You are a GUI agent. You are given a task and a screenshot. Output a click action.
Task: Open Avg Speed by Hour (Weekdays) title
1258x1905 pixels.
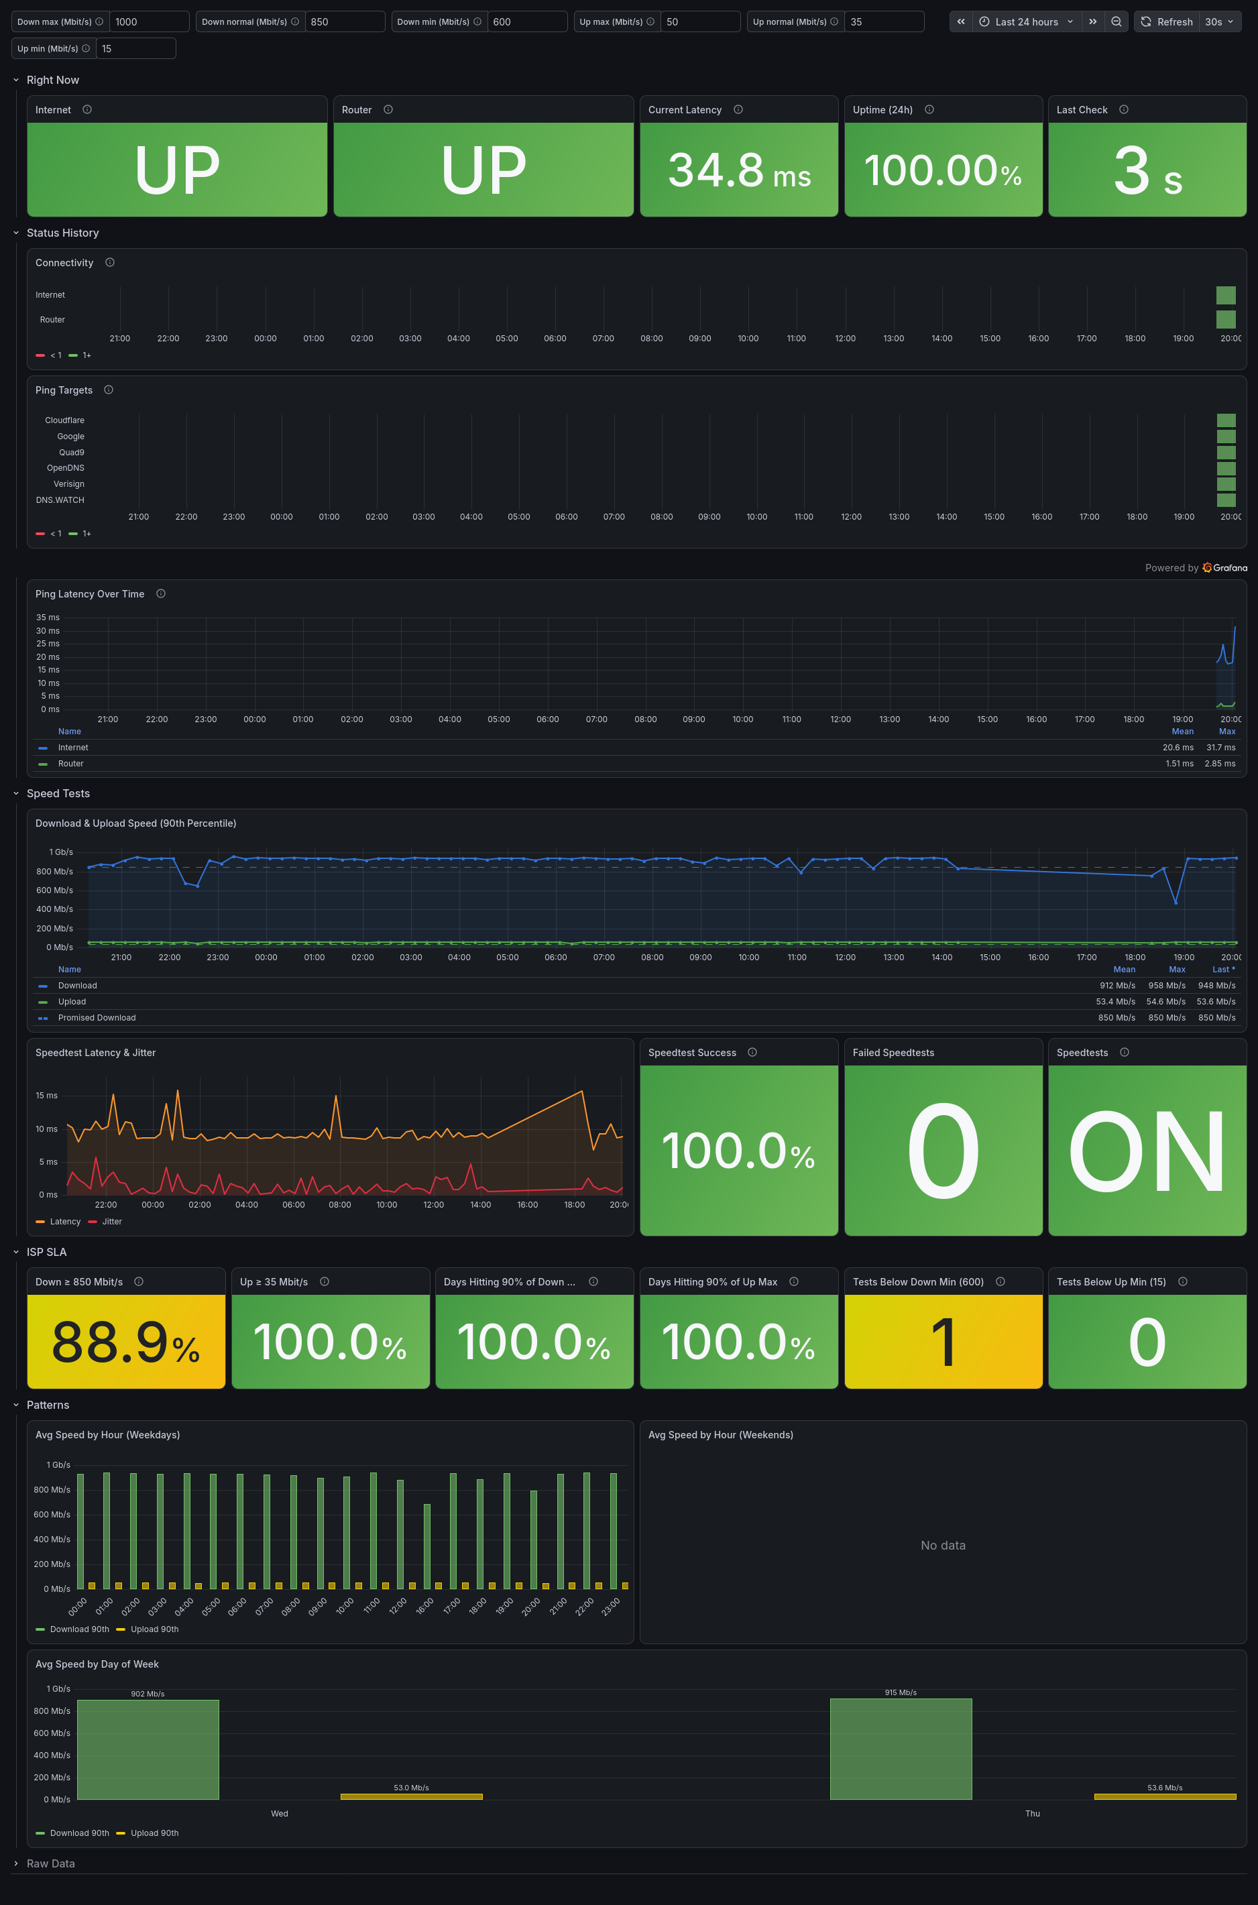tap(107, 1435)
